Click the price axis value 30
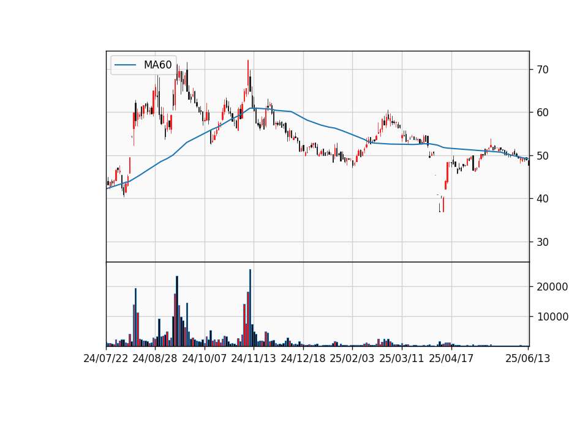 pos(543,242)
